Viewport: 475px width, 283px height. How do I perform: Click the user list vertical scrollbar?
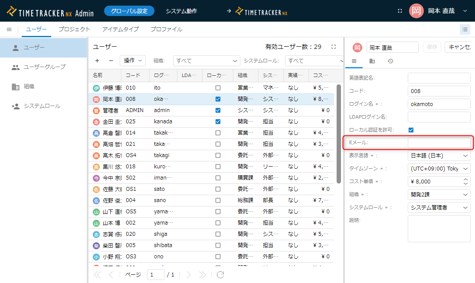coord(339,134)
